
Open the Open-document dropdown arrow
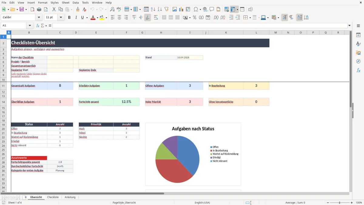tap(17, 9)
